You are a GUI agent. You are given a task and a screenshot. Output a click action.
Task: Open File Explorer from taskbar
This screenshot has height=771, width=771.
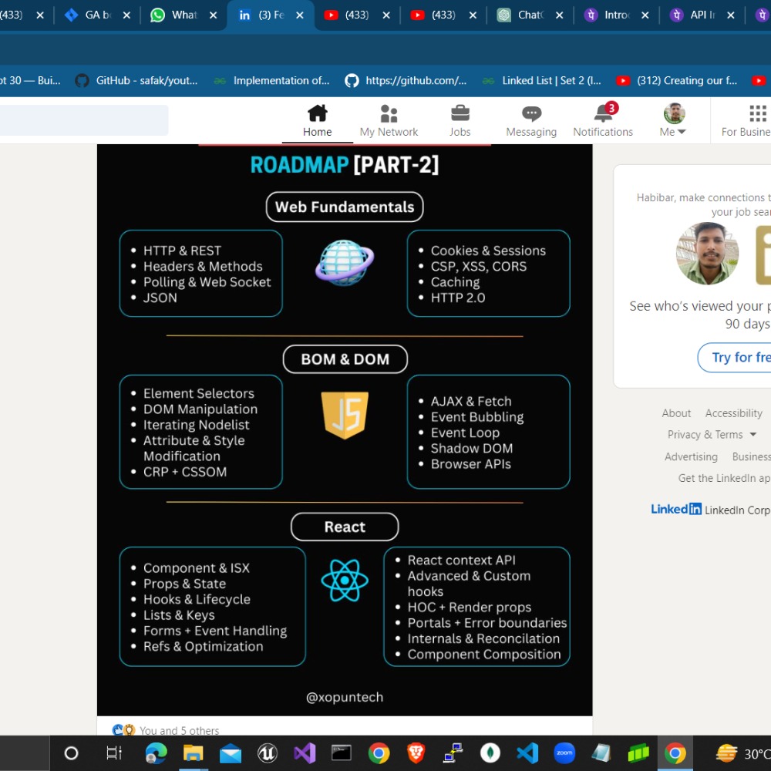pyautogui.click(x=194, y=752)
